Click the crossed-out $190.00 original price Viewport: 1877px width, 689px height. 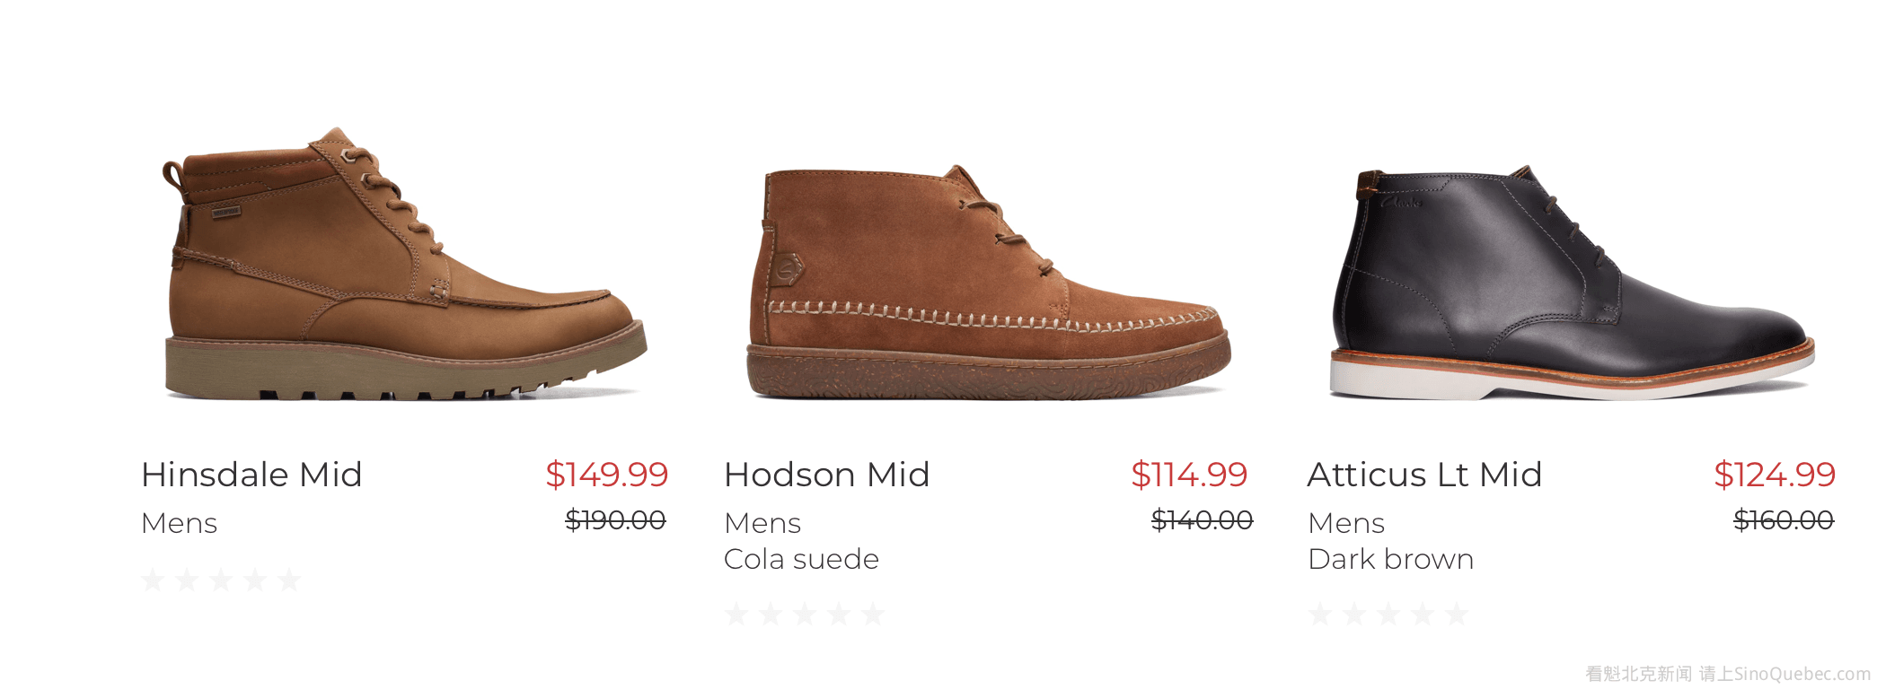[x=615, y=519]
